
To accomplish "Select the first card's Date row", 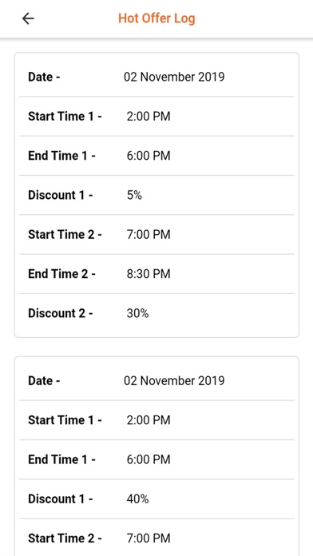I will pyautogui.click(x=156, y=77).
